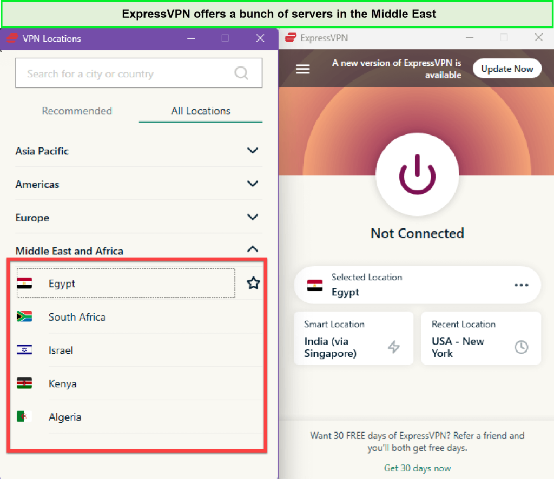Focus the city or country search field
The image size is (554, 479).
click(139, 73)
